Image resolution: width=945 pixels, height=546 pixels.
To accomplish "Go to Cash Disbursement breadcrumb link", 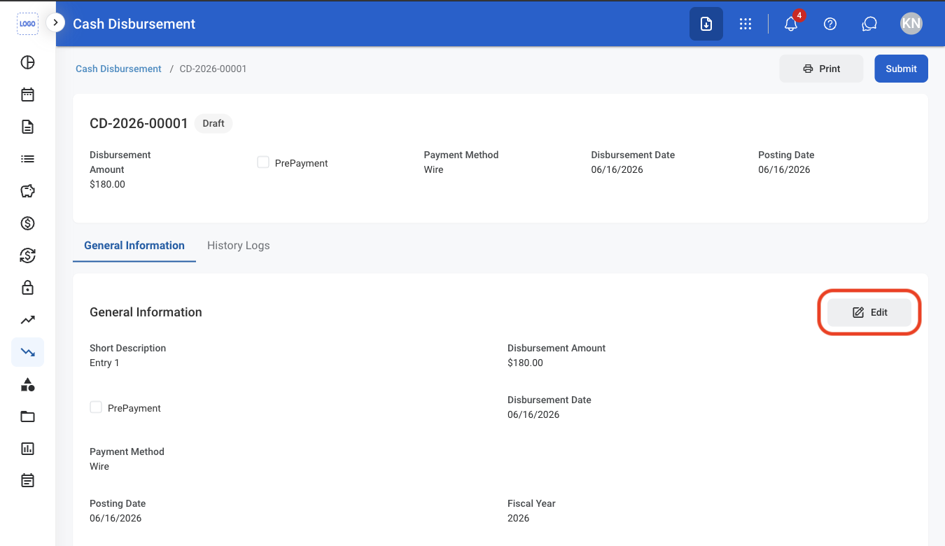I will [118, 69].
